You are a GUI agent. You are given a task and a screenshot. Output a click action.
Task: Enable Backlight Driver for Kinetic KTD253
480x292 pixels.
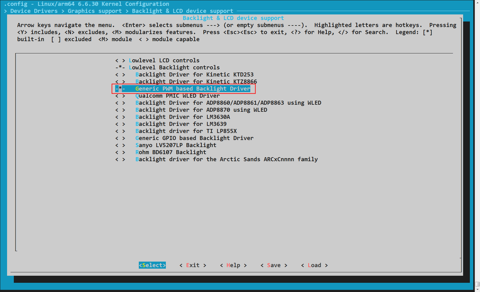pos(195,74)
